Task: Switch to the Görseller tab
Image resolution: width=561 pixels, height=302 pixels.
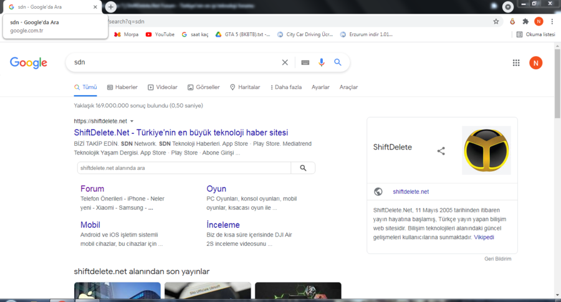Action: click(204, 87)
